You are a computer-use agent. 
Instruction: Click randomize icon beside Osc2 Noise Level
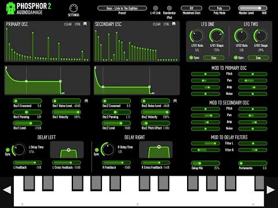tap(175, 101)
